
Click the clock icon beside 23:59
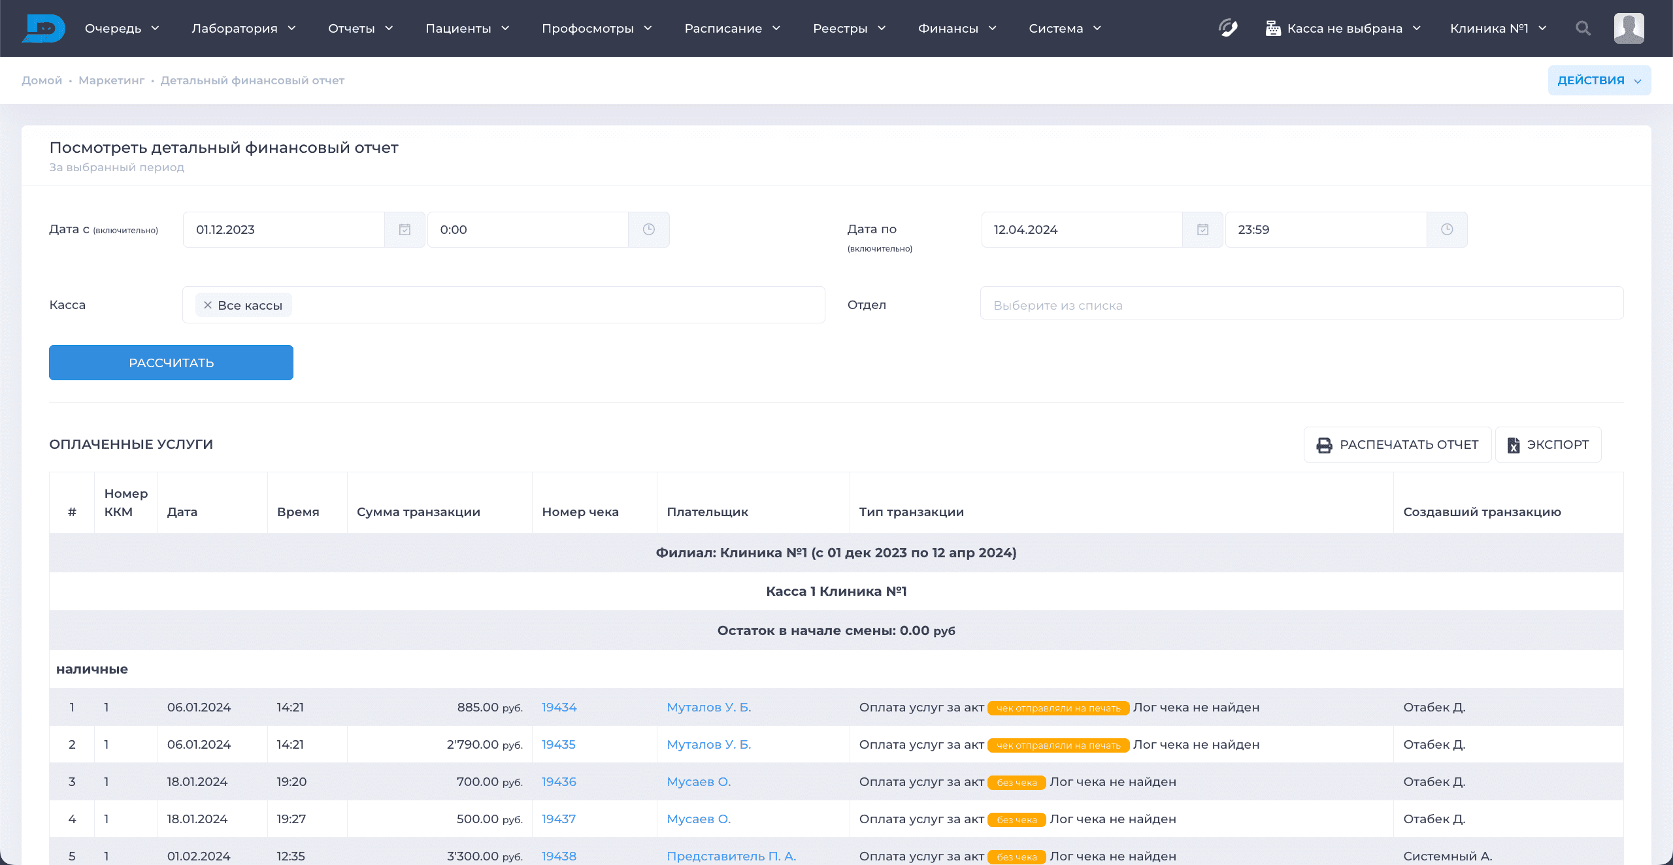click(x=1447, y=229)
